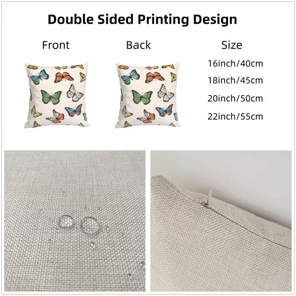Select the 20inch/50cm size text
The height and width of the screenshot is (296, 296).
235,98
